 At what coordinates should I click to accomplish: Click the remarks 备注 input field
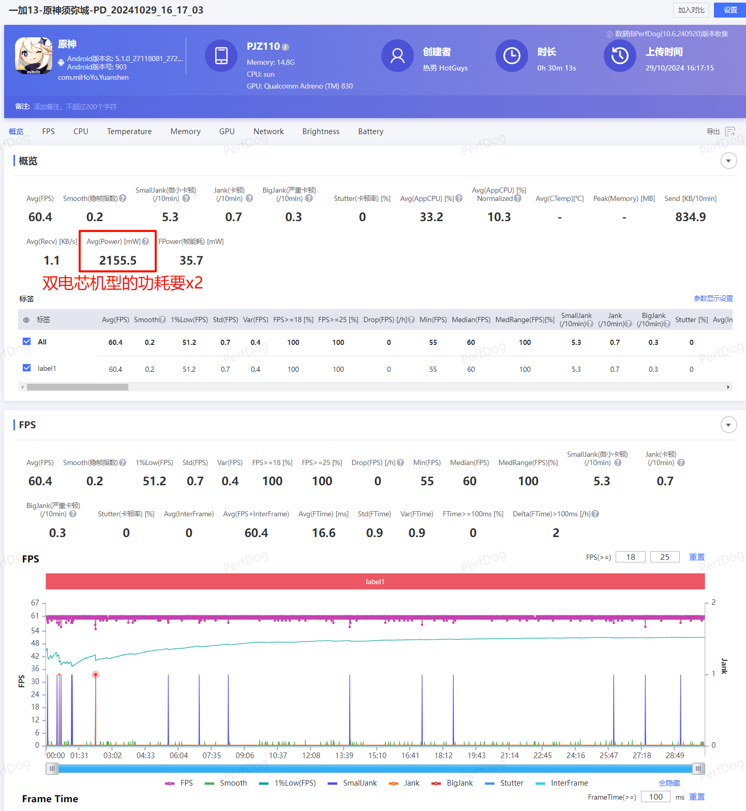(76, 107)
